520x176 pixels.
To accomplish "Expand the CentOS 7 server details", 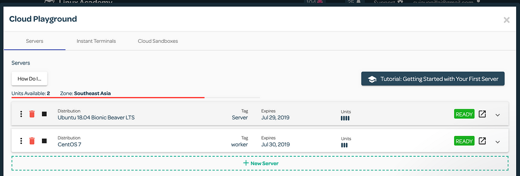I will (x=497, y=142).
